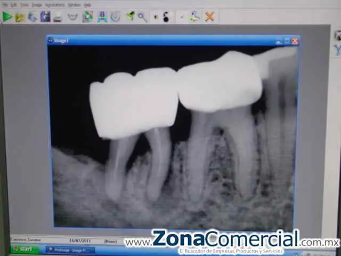Image resolution: width=341 pixels, height=256 pixels.
Task: Click the printer icon in toolbar
Action: (x=58, y=17)
